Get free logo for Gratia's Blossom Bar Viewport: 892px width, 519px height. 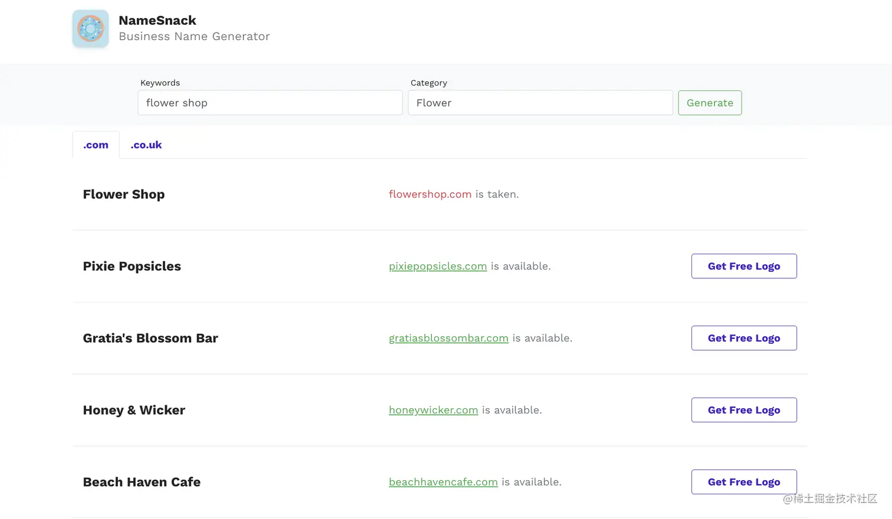tap(743, 339)
